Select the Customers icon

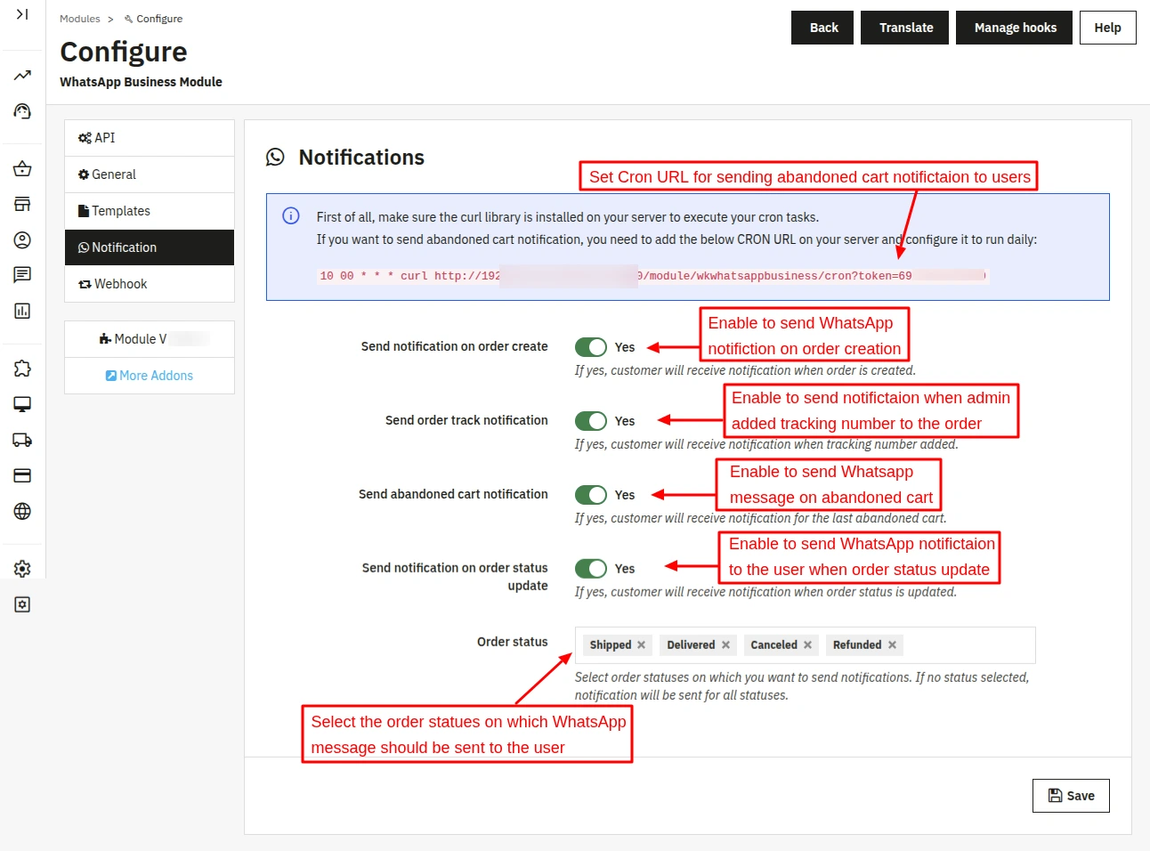pyautogui.click(x=22, y=239)
